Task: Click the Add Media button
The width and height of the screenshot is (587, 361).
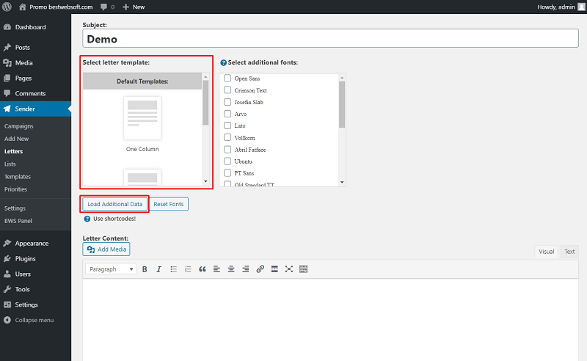Action: pyautogui.click(x=106, y=249)
